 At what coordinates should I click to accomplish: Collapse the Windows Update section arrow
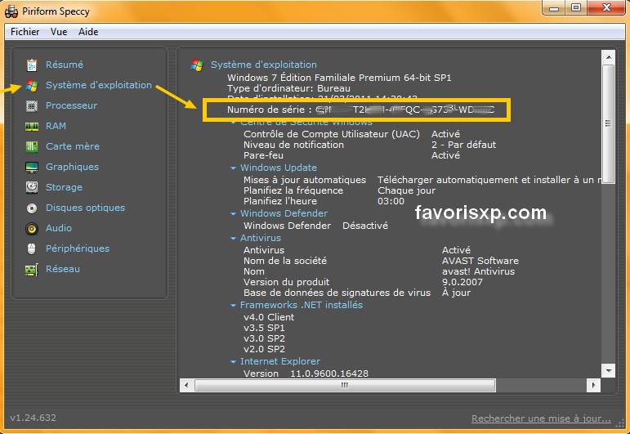pyautogui.click(x=233, y=168)
